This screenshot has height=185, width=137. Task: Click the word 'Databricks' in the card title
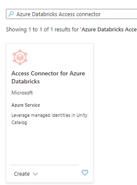[x=26, y=81]
